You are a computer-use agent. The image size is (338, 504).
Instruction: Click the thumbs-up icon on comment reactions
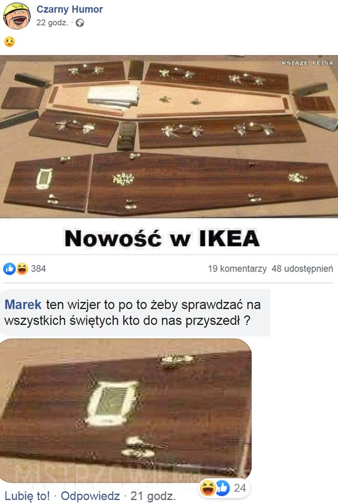click(x=223, y=488)
